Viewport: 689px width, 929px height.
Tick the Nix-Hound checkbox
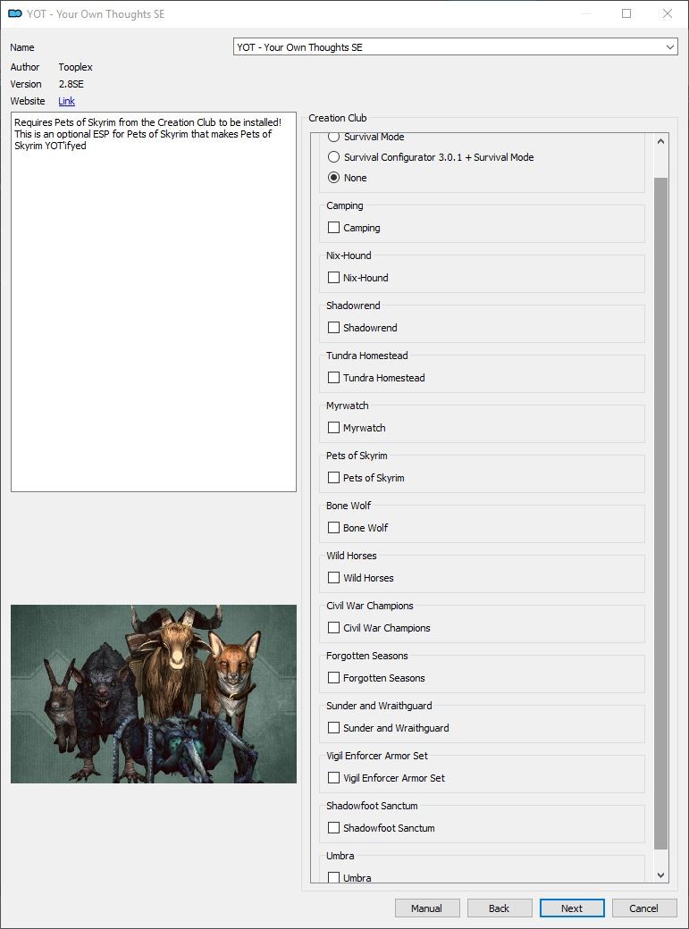334,277
